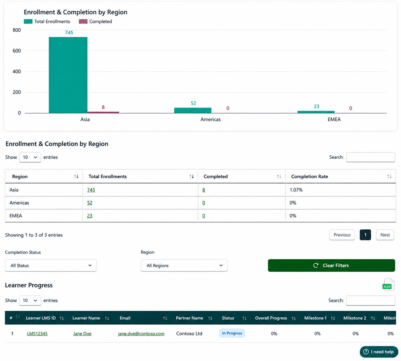Open Asia total enrollments link 745
401x361 pixels.
point(91,190)
